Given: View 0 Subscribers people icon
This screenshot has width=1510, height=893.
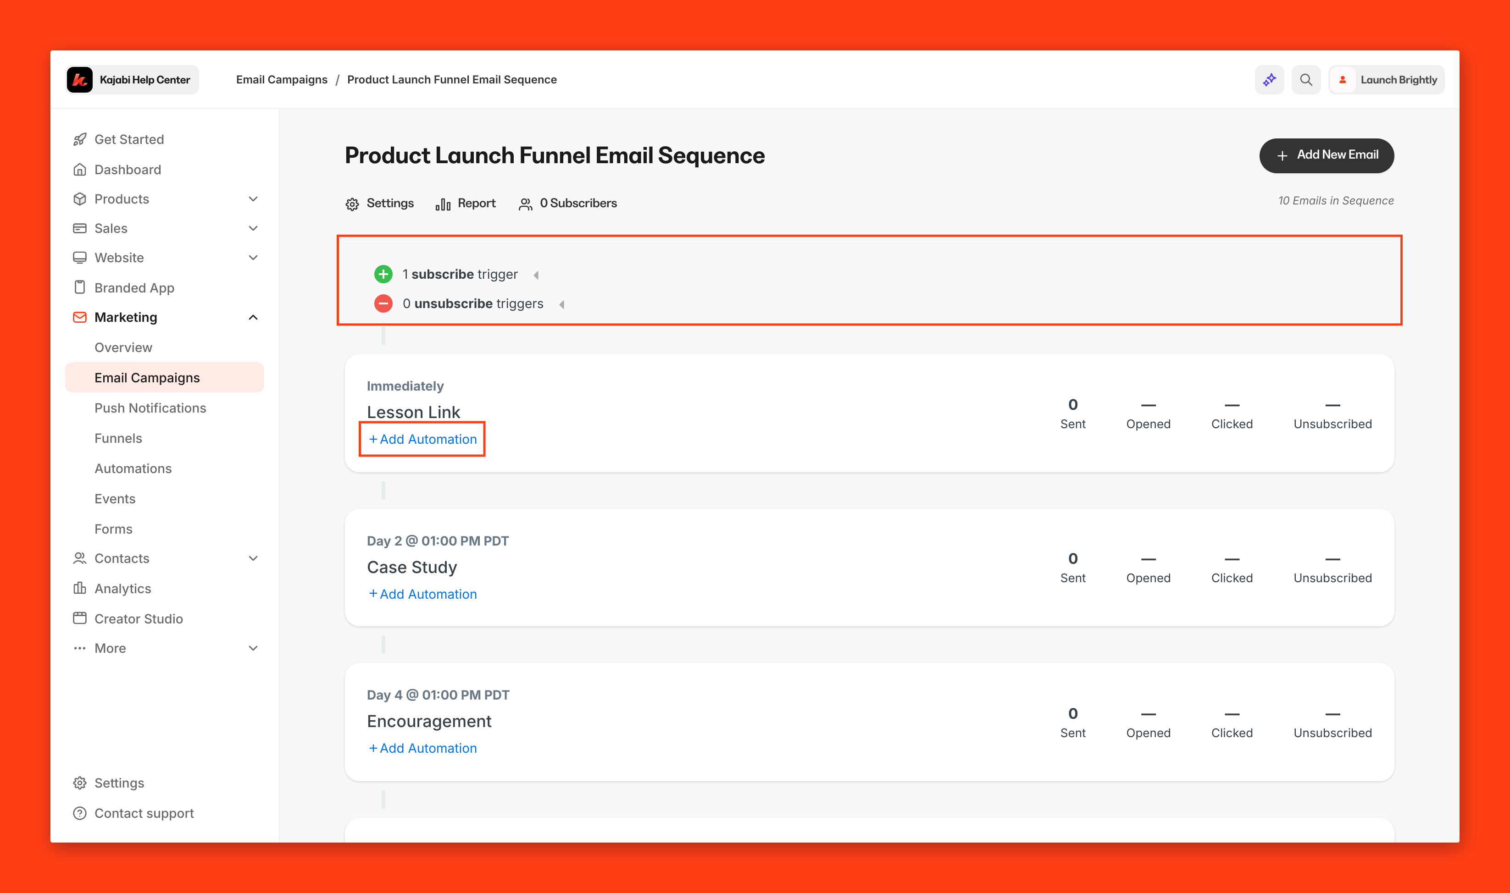Looking at the screenshot, I should (526, 204).
